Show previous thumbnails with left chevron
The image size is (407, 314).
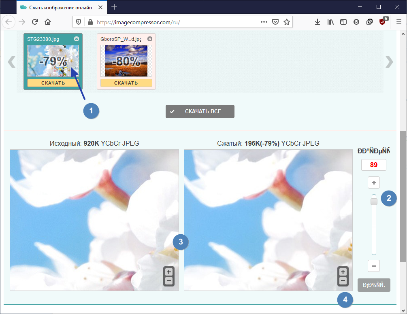coord(12,62)
